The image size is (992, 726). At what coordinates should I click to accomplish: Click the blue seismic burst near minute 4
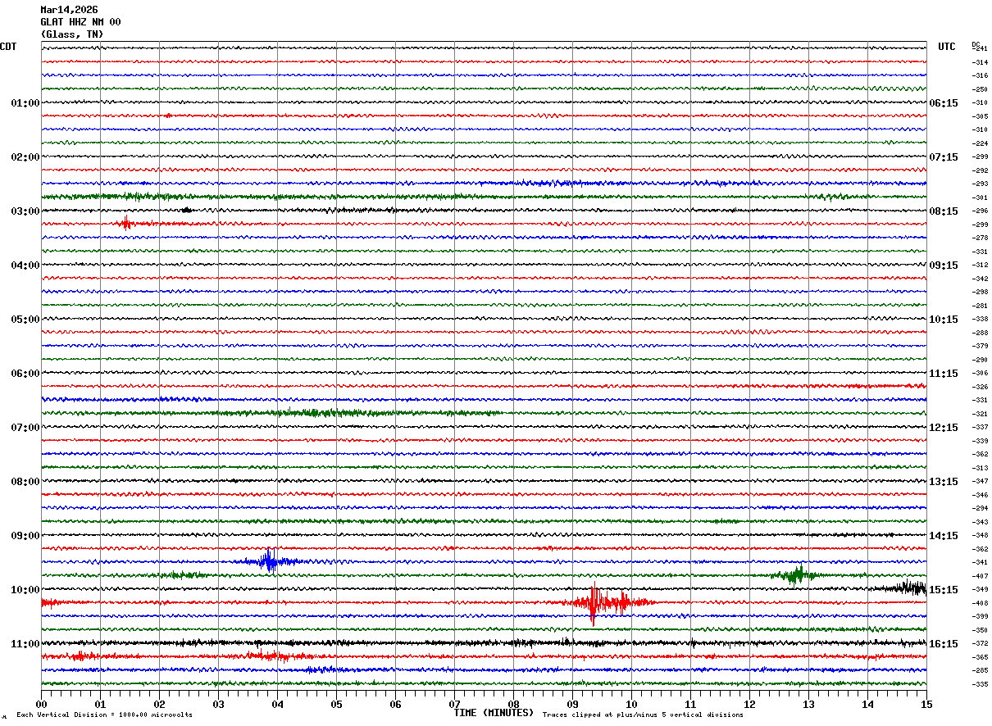pyautogui.click(x=269, y=561)
